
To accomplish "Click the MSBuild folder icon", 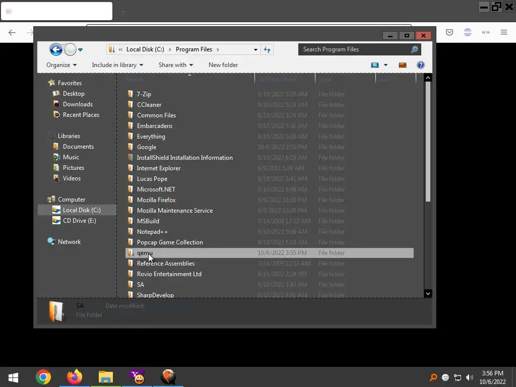I will click(131, 221).
